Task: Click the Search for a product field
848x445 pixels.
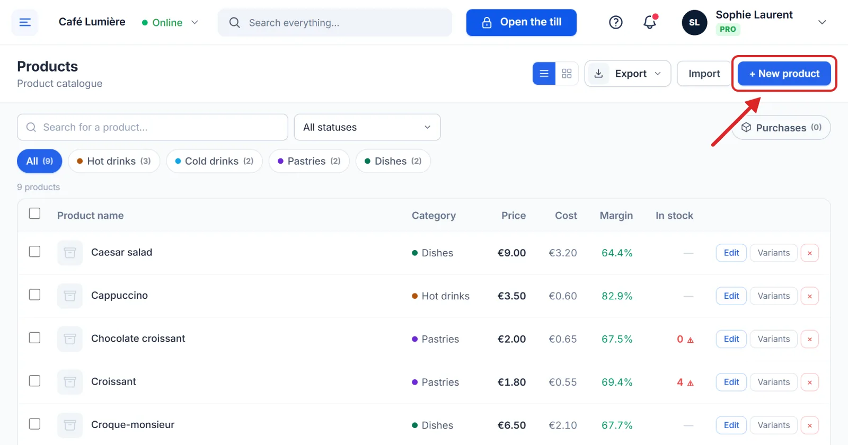Action: [153, 127]
